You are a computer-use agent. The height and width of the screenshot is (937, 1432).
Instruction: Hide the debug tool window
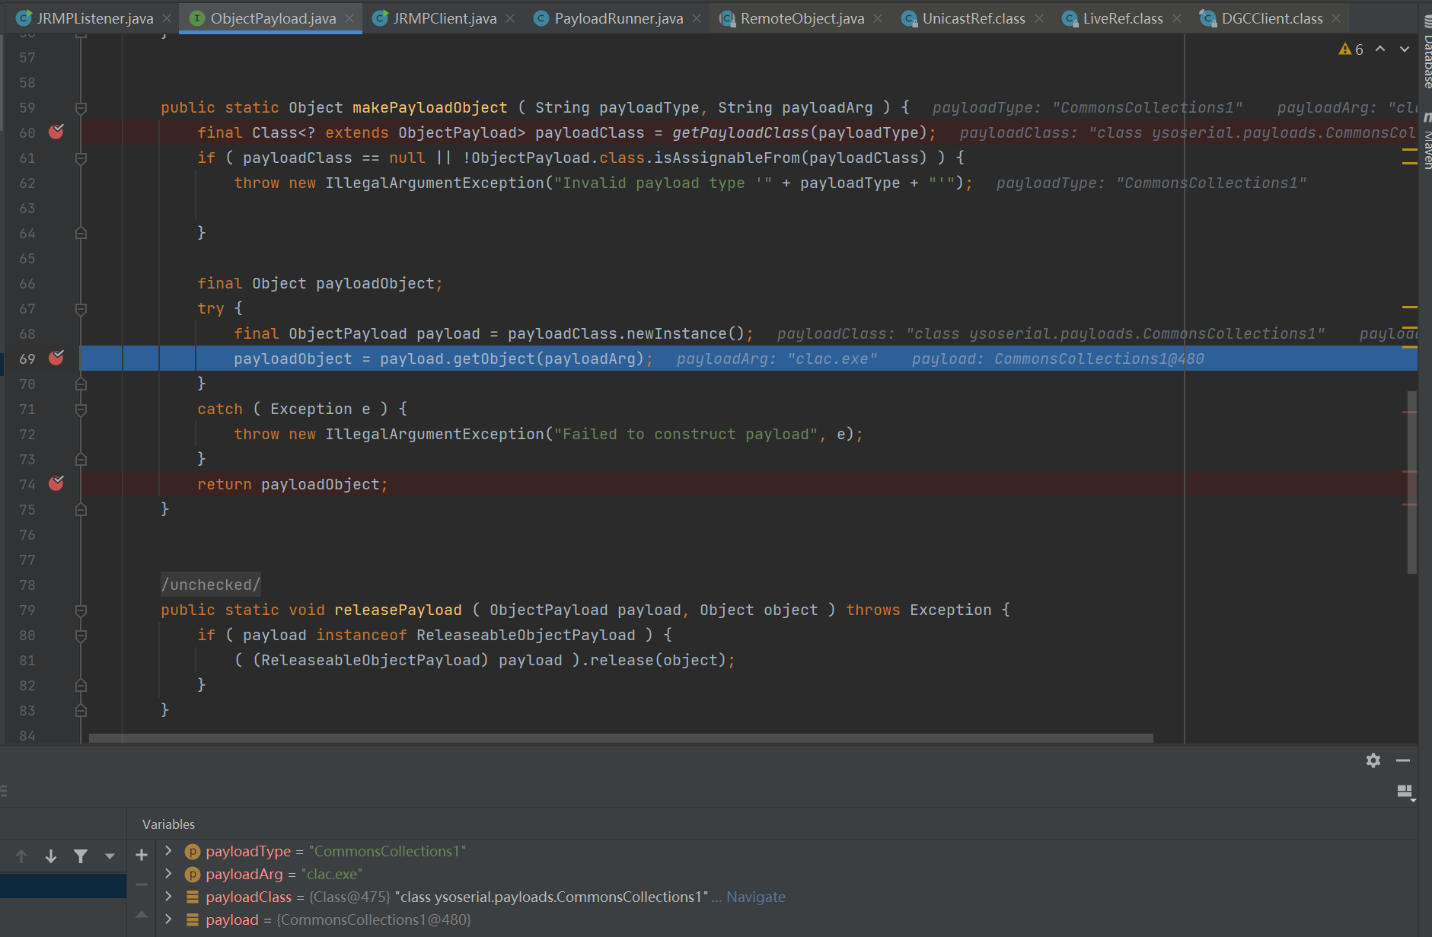coord(1403,760)
